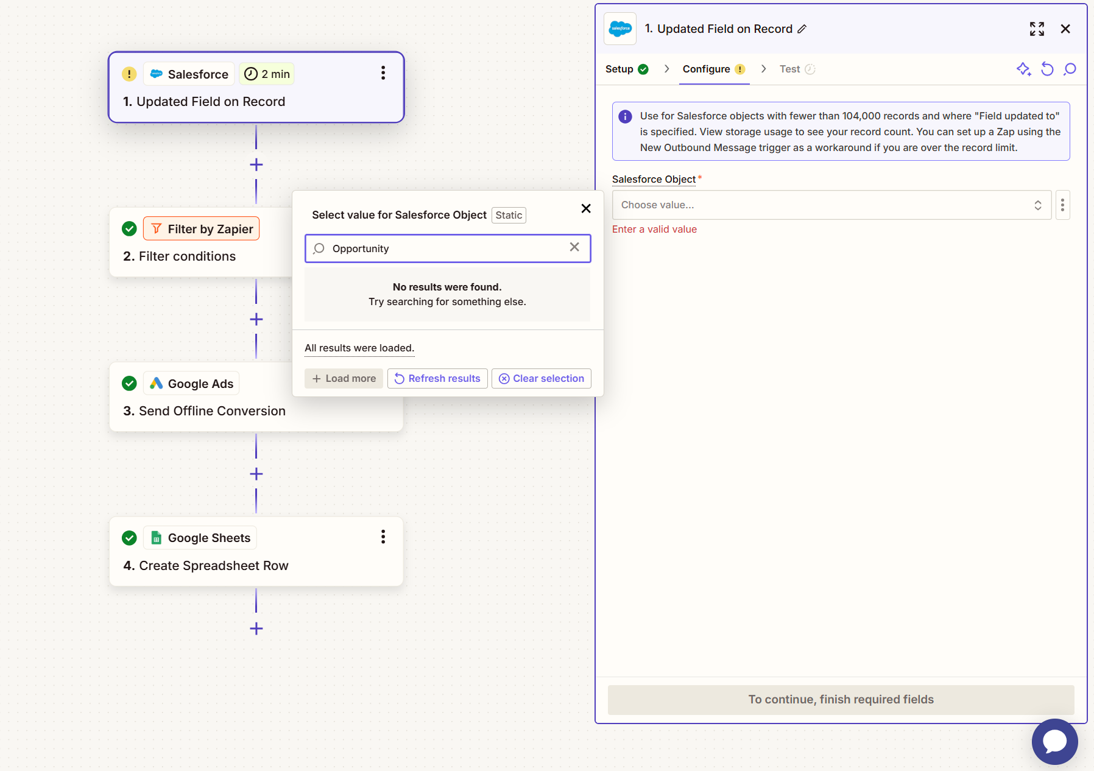Click the search magnifier in popup field

319,248
